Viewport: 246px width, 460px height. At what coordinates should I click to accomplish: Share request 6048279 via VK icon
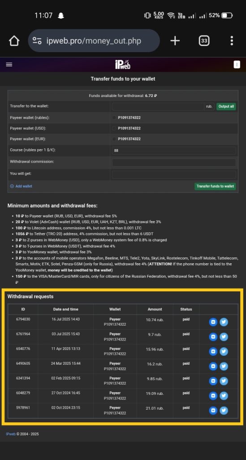(x=213, y=396)
